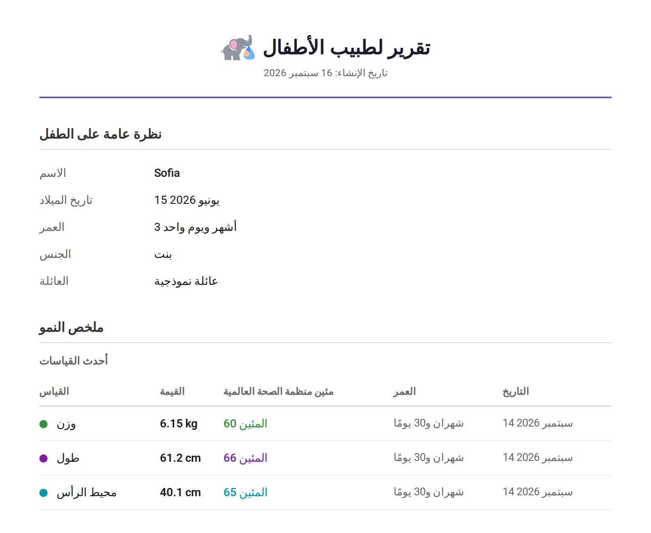651x533 pixels.
Task: Click the purple dot next to طول
Action: point(43,458)
